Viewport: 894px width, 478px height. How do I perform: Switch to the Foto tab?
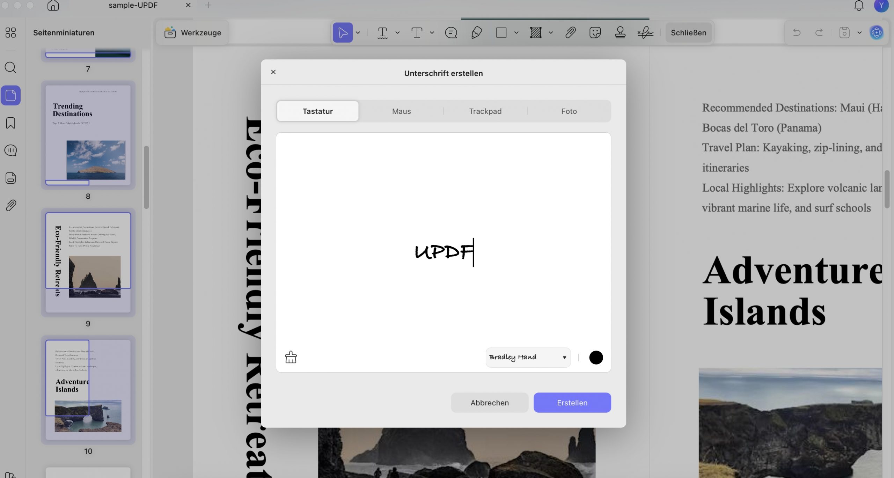click(569, 111)
